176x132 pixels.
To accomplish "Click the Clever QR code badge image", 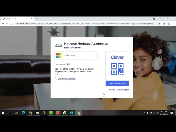I will [x=117, y=69].
